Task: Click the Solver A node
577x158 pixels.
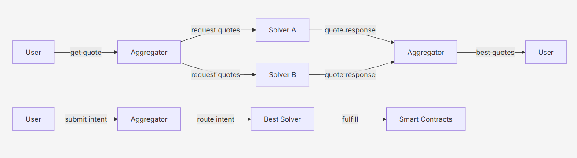Action: pyautogui.click(x=282, y=30)
